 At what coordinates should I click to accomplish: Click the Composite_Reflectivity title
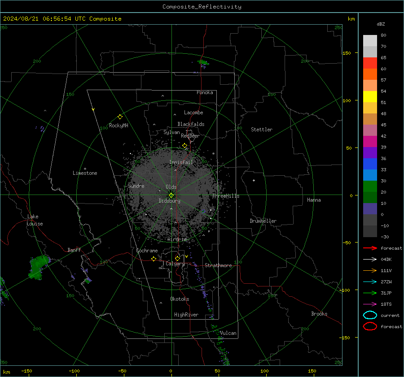point(202,7)
